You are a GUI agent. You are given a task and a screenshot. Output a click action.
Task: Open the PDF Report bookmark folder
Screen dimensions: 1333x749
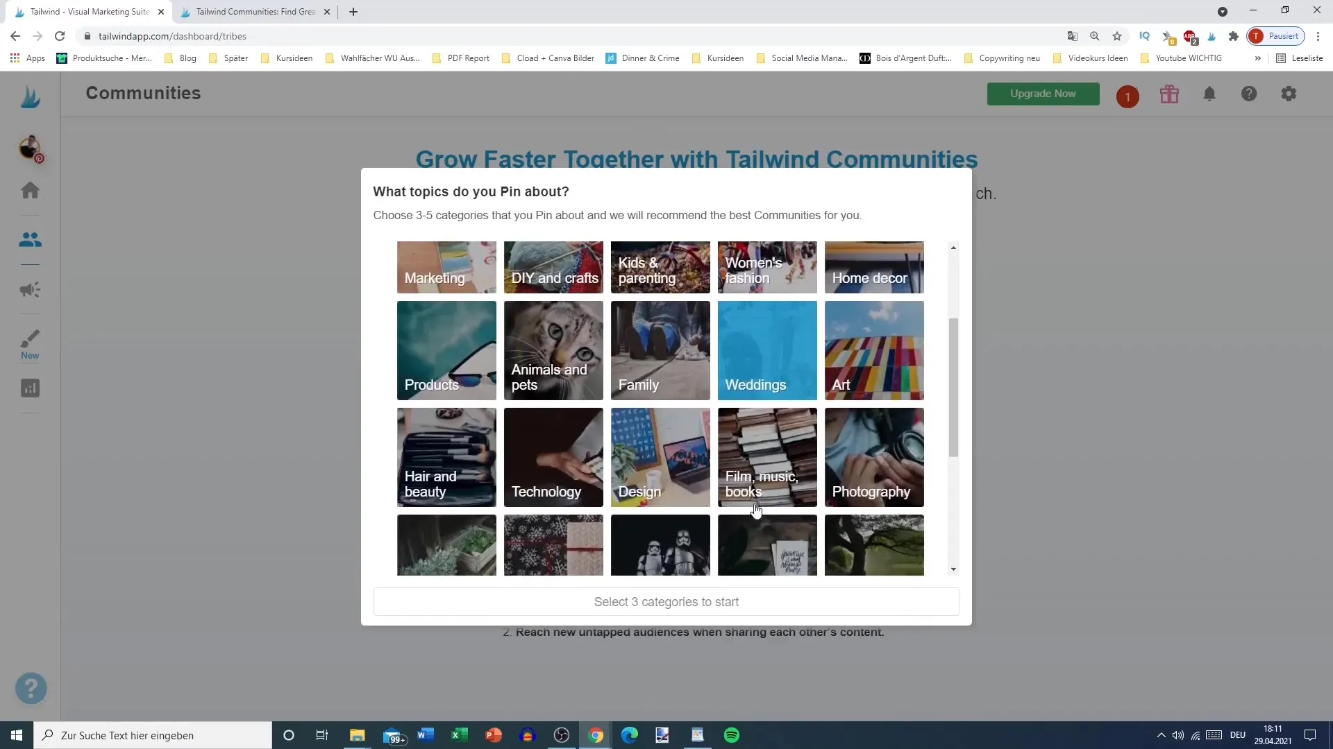click(461, 58)
